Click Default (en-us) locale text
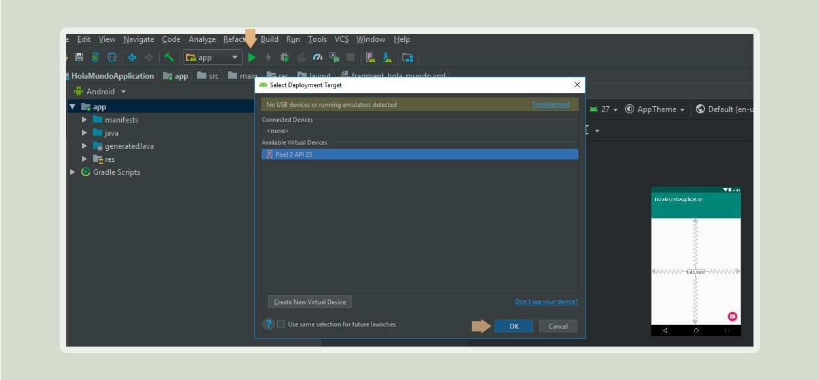 tap(731, 109)
